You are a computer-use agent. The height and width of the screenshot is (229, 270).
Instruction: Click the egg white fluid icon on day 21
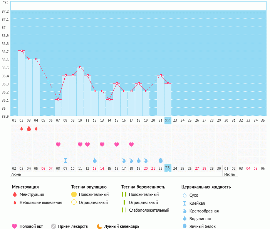pos(161,160)
